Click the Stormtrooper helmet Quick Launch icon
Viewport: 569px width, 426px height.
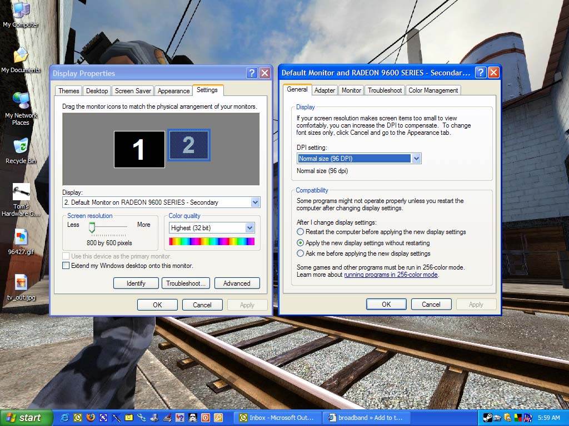[193, 418]
